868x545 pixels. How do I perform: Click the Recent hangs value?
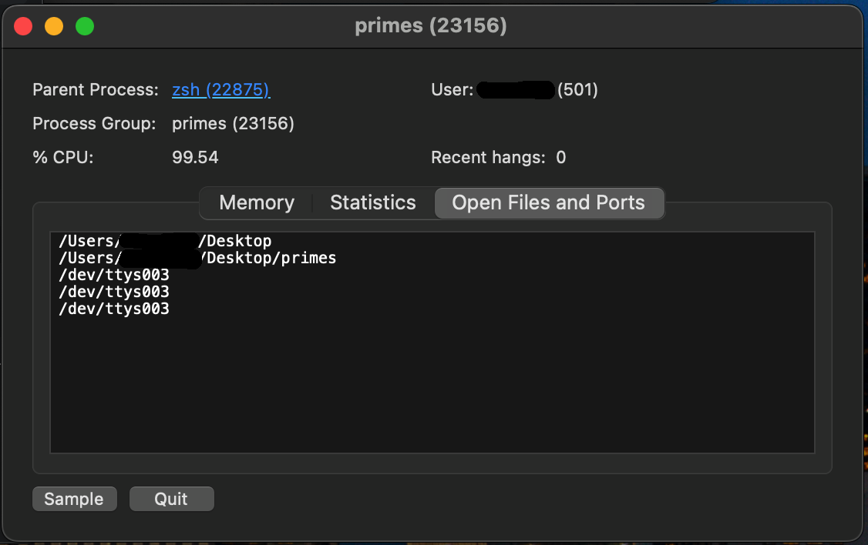[x=561, y=158]
